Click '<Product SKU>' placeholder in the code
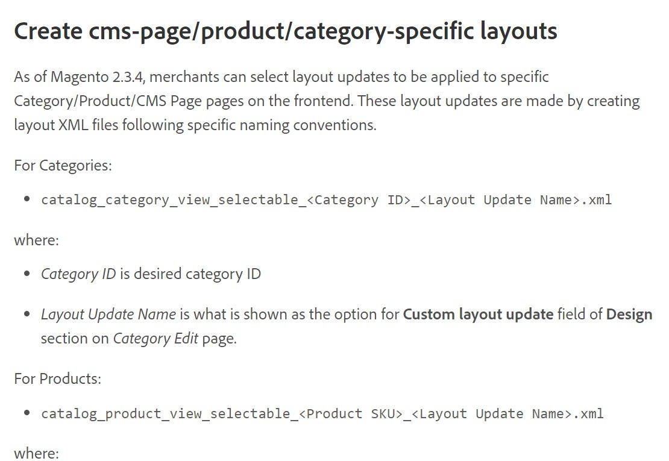This screenshot has height=461, width=669. (350, 413)
